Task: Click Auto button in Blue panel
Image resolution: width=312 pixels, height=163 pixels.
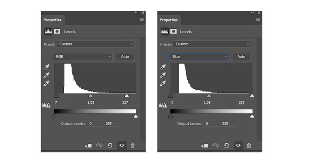Action: pos(241,57)
